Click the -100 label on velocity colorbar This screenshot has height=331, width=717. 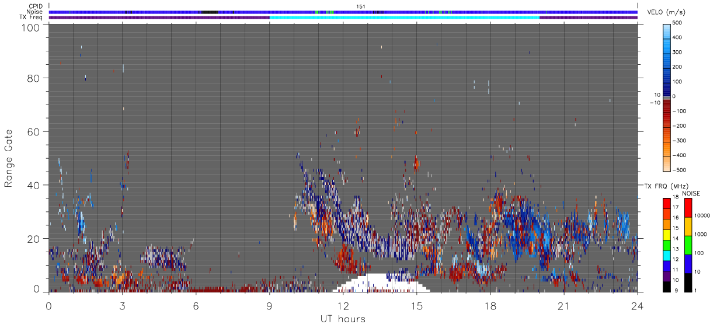tap(681, 111)
